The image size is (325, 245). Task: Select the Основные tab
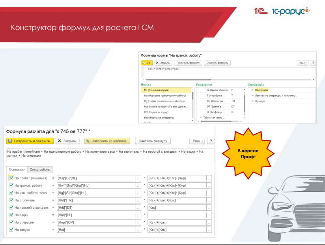click(17, 169)
